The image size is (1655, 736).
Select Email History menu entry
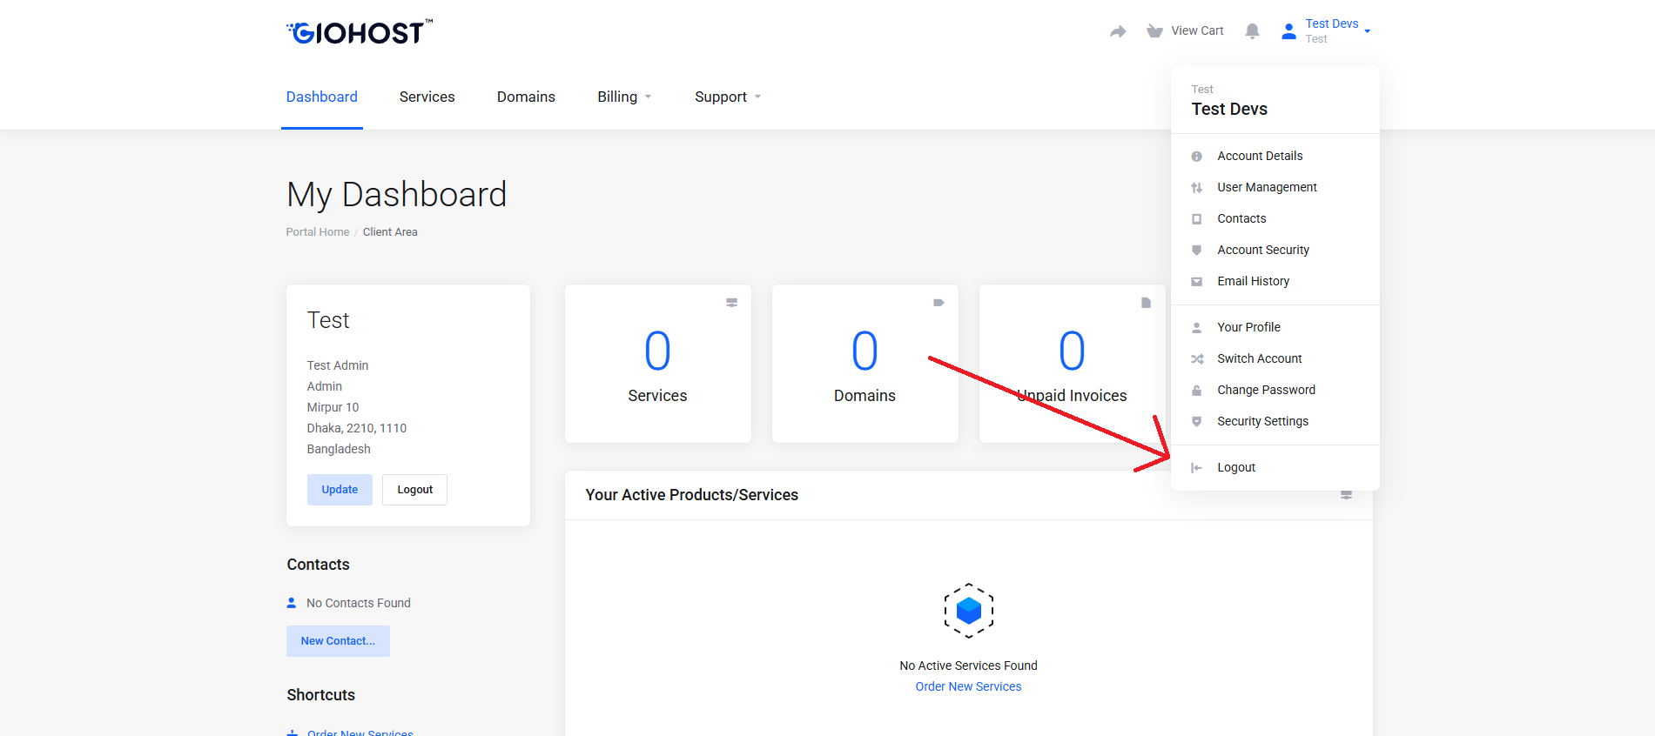(1275, 282)
